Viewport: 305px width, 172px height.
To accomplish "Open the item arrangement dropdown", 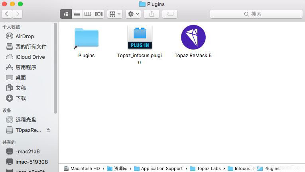I will pos(115,14).
